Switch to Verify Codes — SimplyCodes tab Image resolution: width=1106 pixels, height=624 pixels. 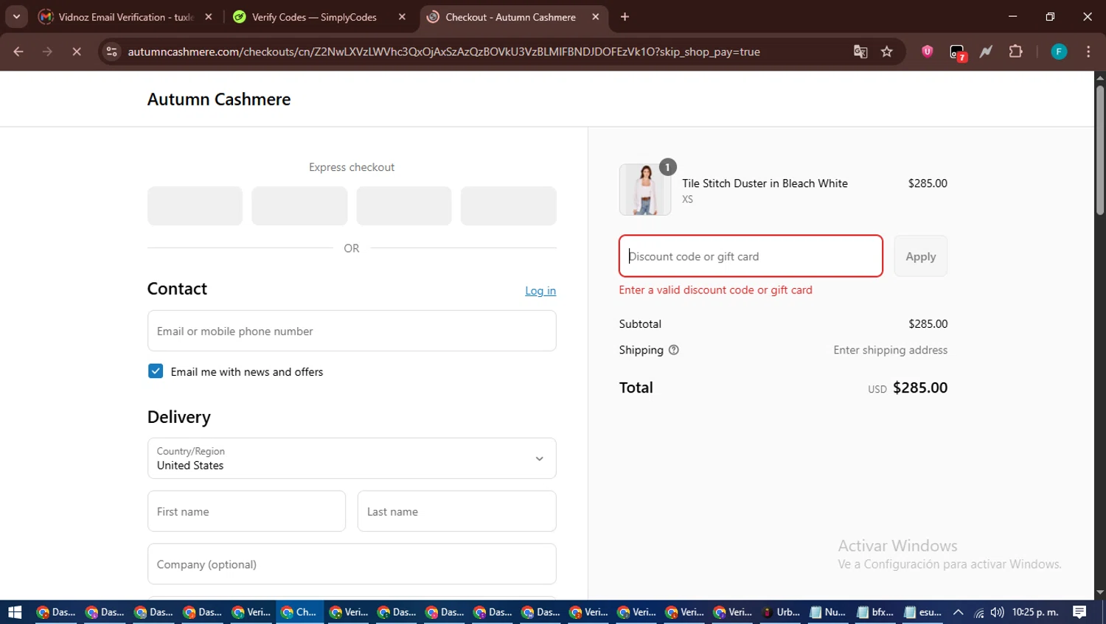click(314, 16)
